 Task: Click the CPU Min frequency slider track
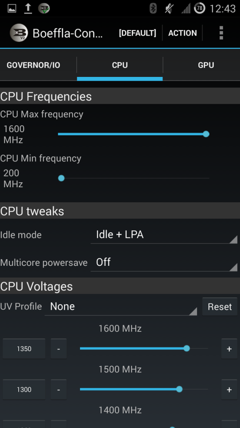pos(134,178)
